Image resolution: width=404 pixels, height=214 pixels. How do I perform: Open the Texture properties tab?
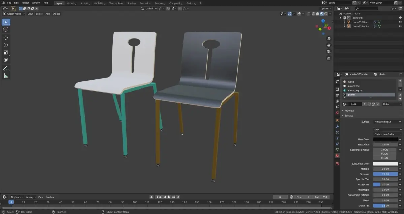tap(337, 163)
